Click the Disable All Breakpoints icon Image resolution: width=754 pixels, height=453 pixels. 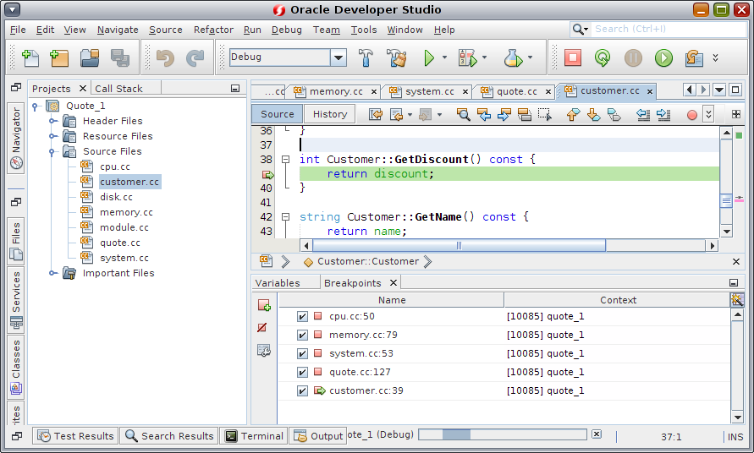click(262, 328)
